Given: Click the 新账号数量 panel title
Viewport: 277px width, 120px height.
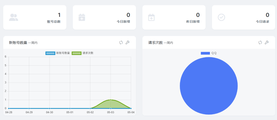Looking at the screenshot, I should (18, 43).
